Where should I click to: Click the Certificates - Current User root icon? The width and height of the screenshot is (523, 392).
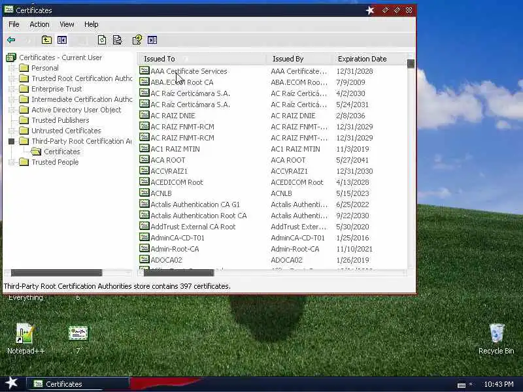pos(11,57)
